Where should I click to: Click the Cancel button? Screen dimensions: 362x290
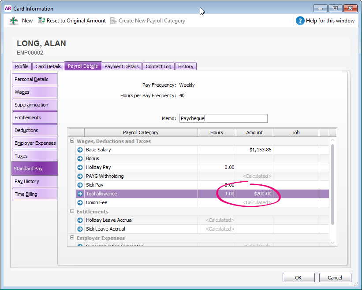(x=335, y=277)
